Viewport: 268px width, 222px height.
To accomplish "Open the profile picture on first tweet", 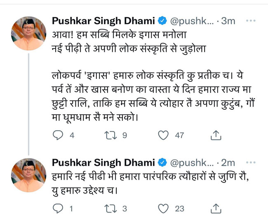I will tap(28, 34).
